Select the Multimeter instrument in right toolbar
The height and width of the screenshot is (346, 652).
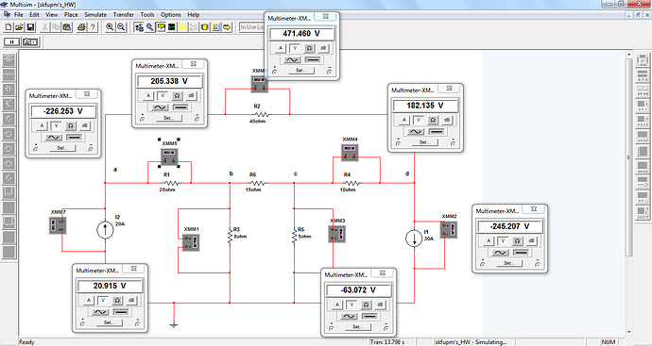coord(643,61)
